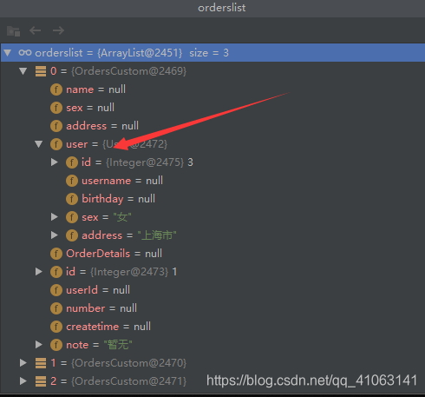
Task: Click field icon next to id Integer@2475
Action: (x=72, y=162)
